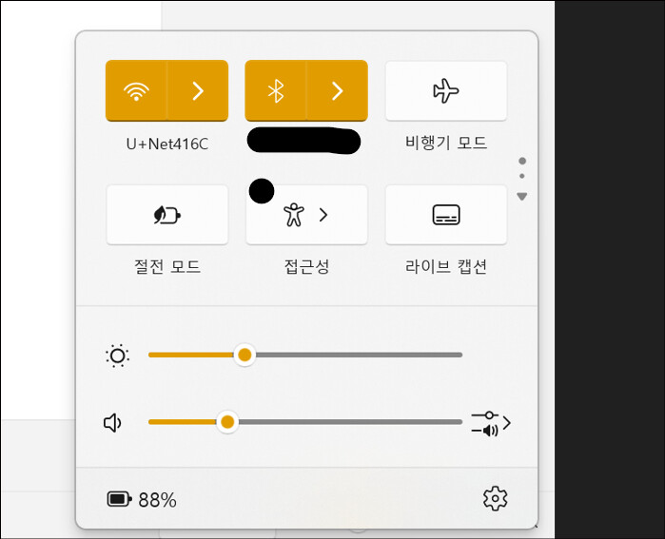Expand the Wi-Fi networks list chevron
665x539 pixels.
coord(198,90)
